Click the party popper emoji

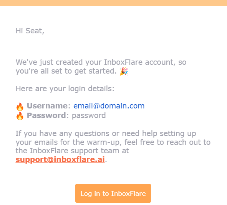click(124, 71)
